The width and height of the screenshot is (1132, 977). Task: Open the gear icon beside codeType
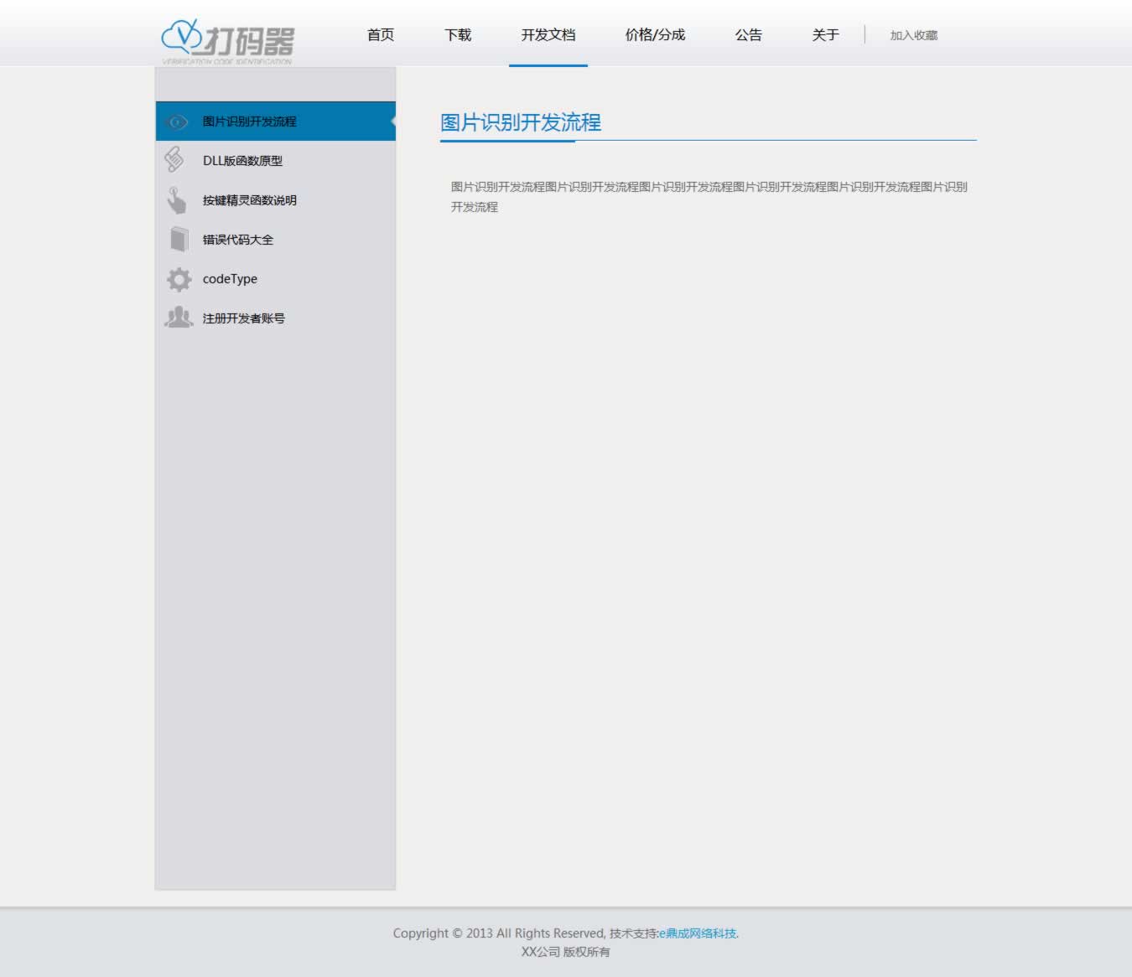pos(179,279)
